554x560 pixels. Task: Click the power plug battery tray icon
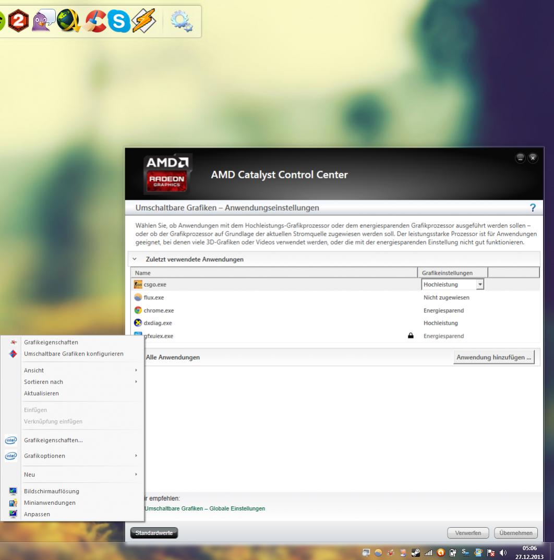[453, 553]
